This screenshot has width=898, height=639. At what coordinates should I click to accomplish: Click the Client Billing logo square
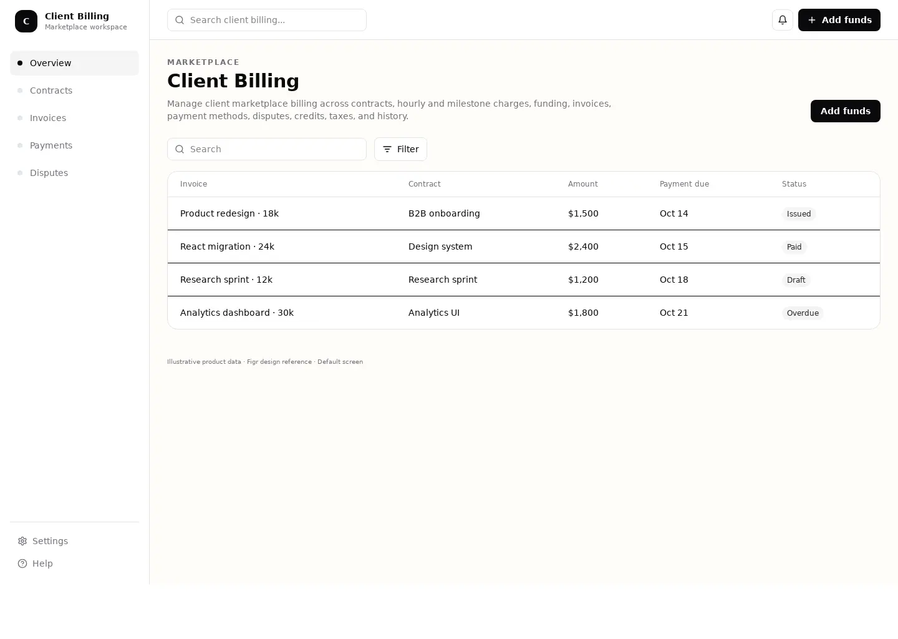(x=26, y=21)
